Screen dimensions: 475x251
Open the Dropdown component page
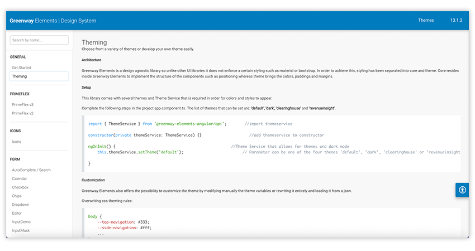click(21, 205)
